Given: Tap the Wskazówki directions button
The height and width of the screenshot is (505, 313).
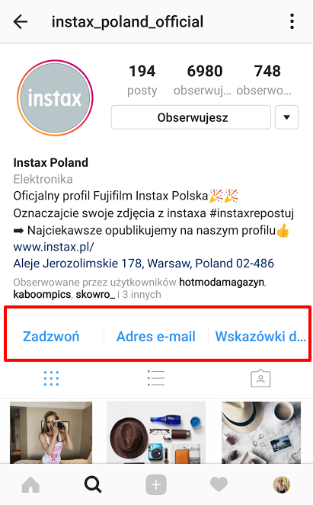Looking at the screenshot, I should pyautogui.click(x=260, y=337).
